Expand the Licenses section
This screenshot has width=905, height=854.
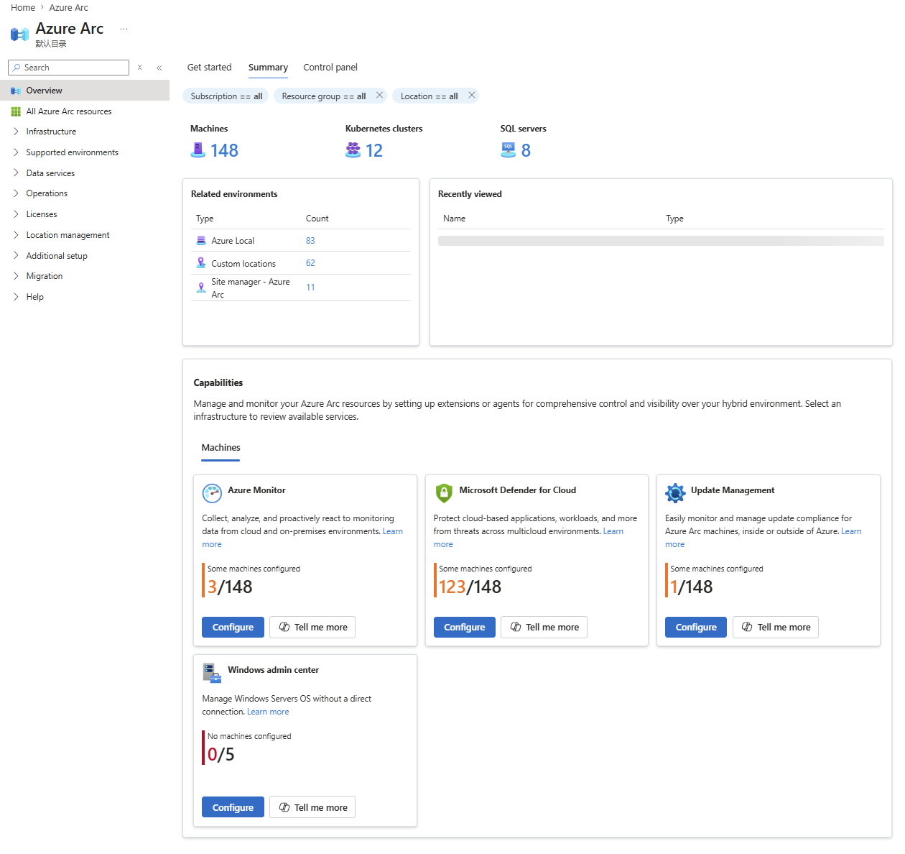16,214
